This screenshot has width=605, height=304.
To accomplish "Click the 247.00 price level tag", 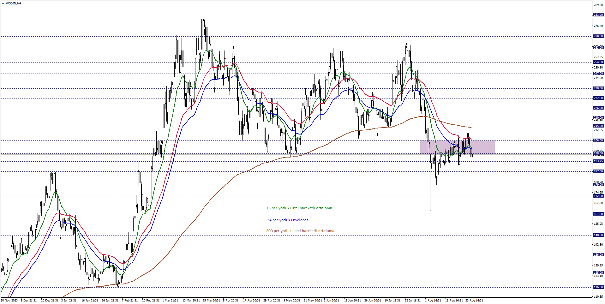I will (x=598, y=74).
